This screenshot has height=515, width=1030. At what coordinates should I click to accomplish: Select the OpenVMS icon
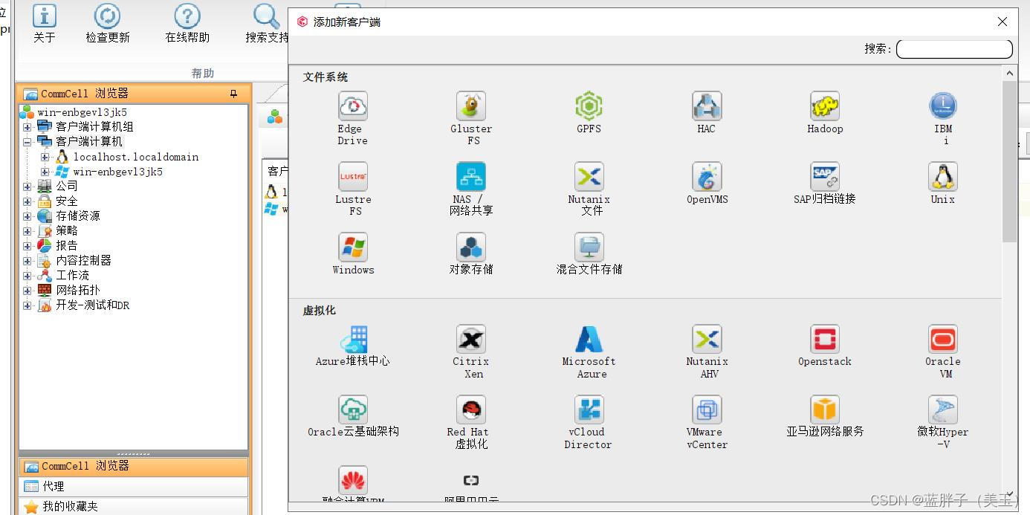[707, 177]
